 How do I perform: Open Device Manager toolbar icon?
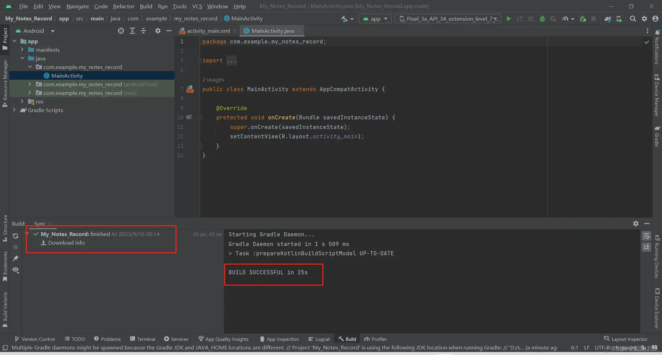point(619,19)
